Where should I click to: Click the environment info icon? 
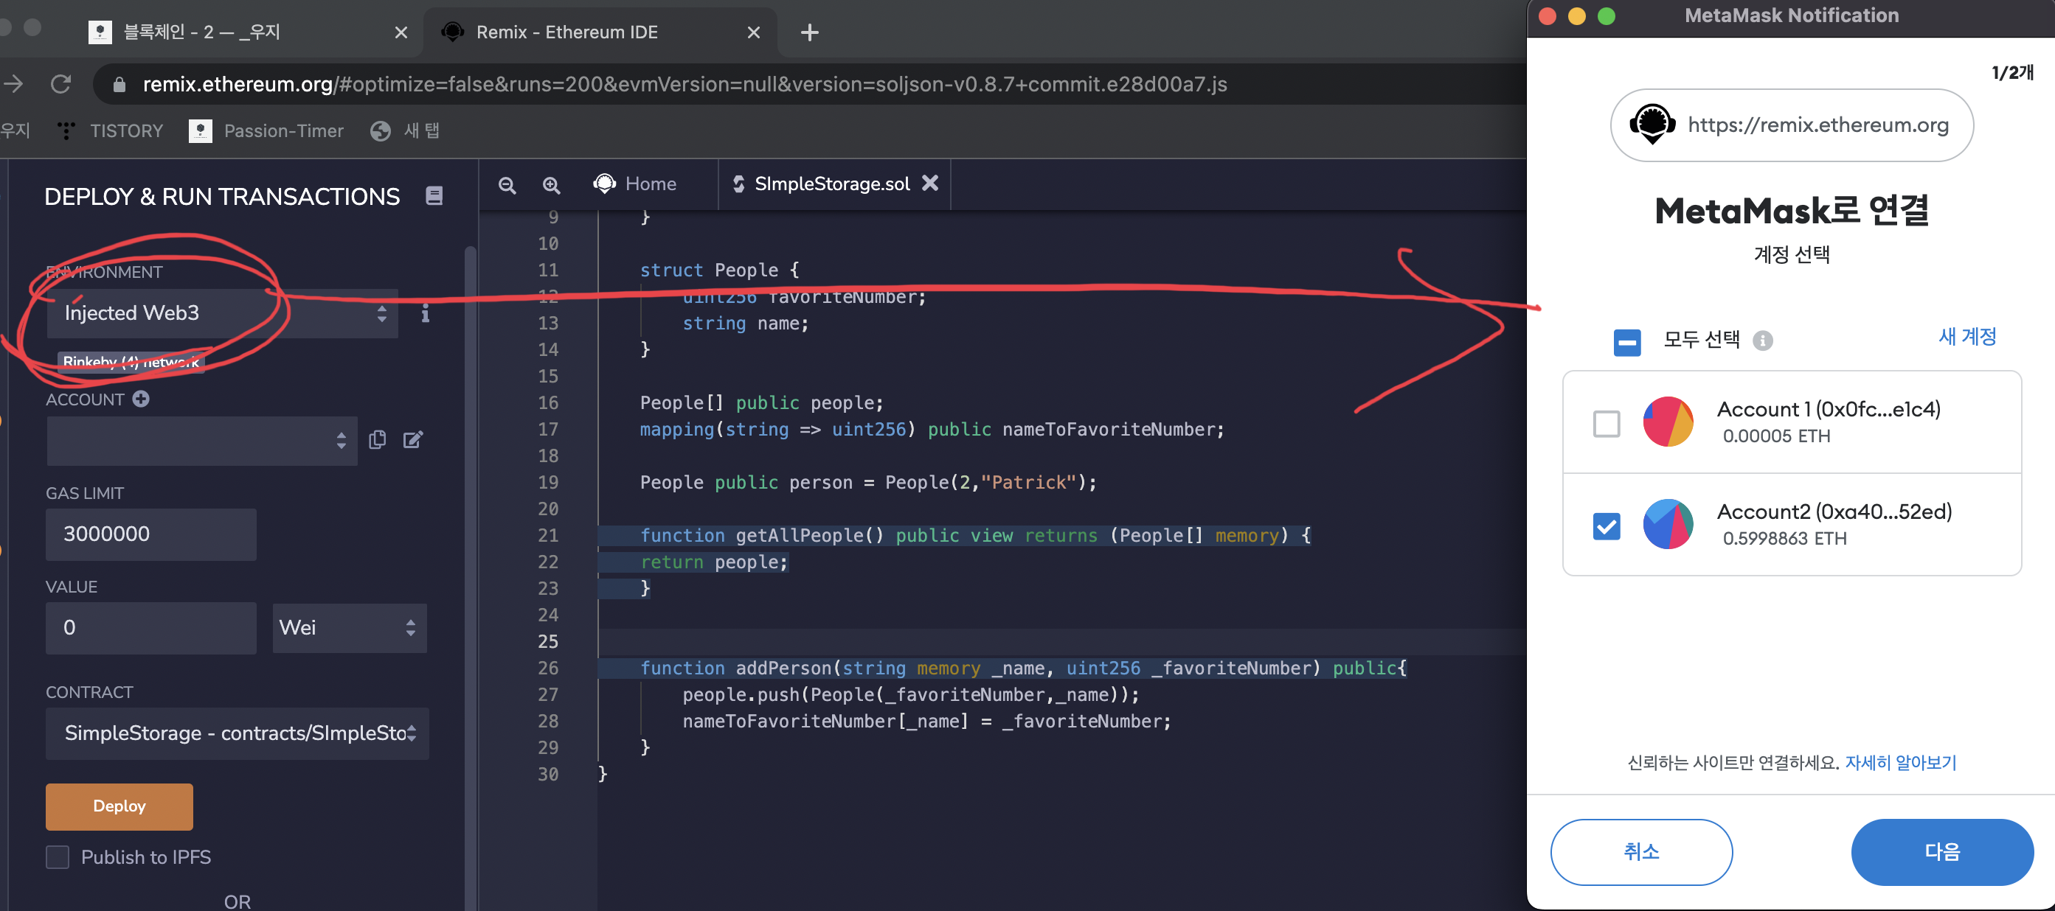pyautogui.click(x=425, y=313)
